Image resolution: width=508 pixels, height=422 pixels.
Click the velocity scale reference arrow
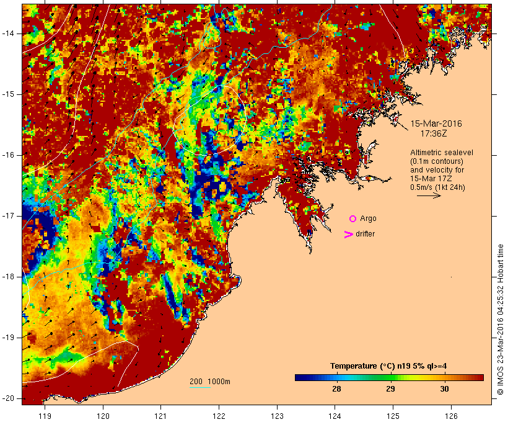pos(429,195)
